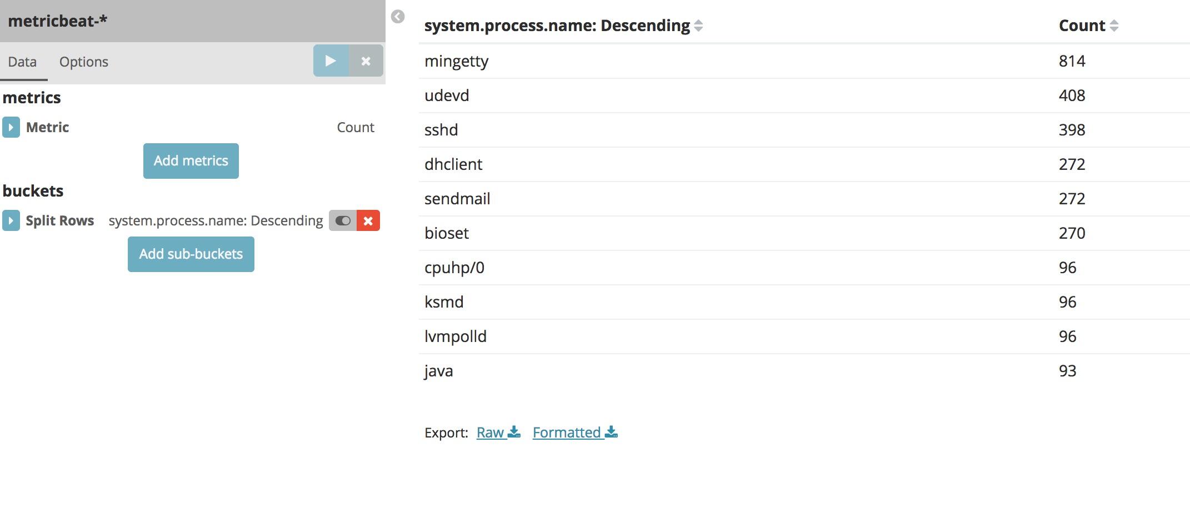This screenshot has width=1190, height=513.
Task: Click the mingetty row in table
Action: click(x=457, y=61)
